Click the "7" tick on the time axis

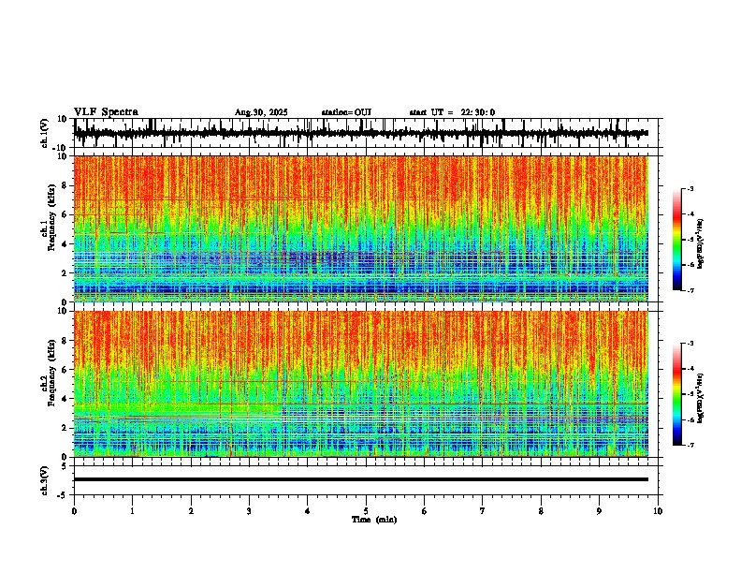pyautogui.click(x=483, y=511)
